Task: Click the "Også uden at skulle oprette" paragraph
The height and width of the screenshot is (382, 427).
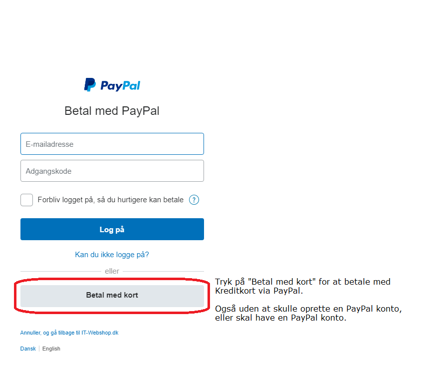Action: coord(308,313)
